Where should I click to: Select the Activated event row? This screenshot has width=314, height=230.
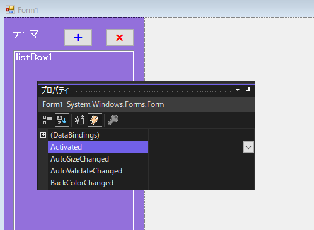[x=98, y=147]
